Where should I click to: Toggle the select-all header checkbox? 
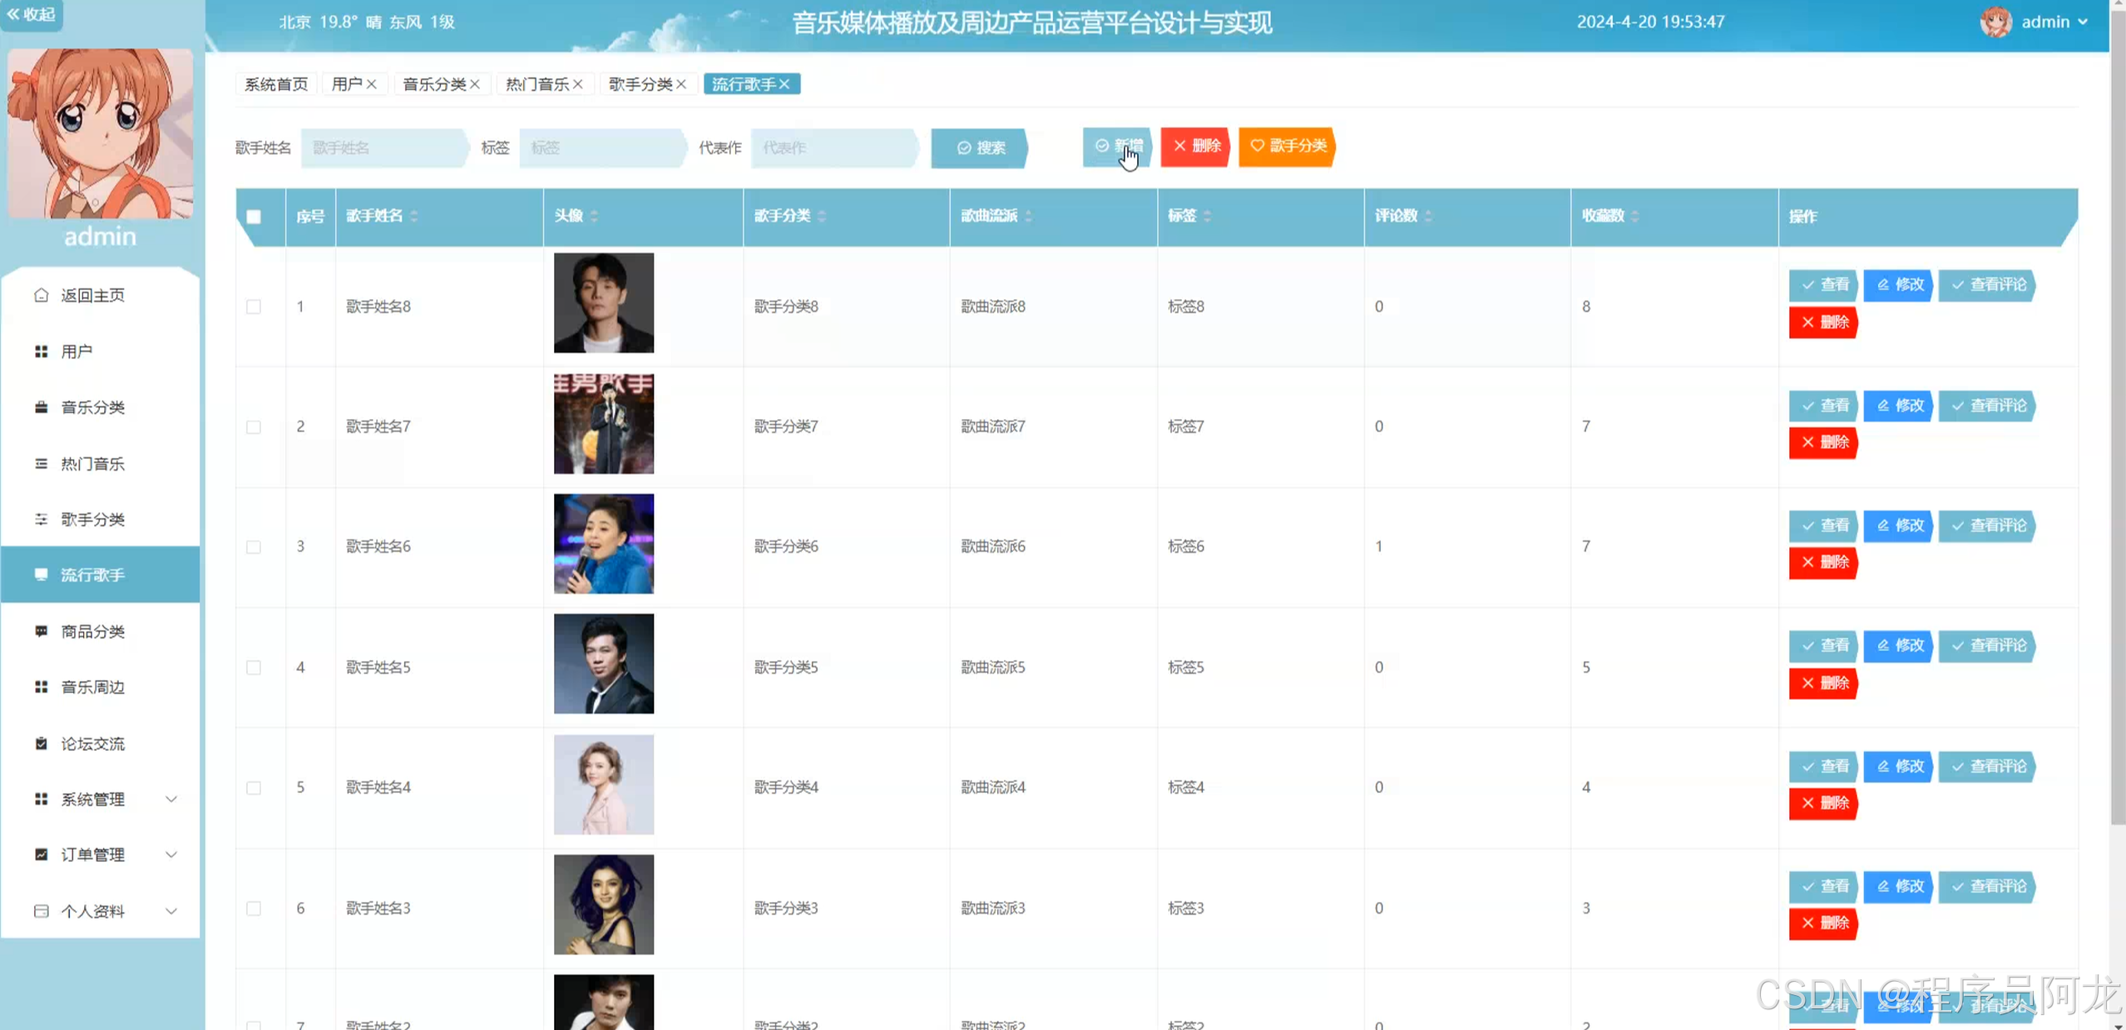point(254,217)
